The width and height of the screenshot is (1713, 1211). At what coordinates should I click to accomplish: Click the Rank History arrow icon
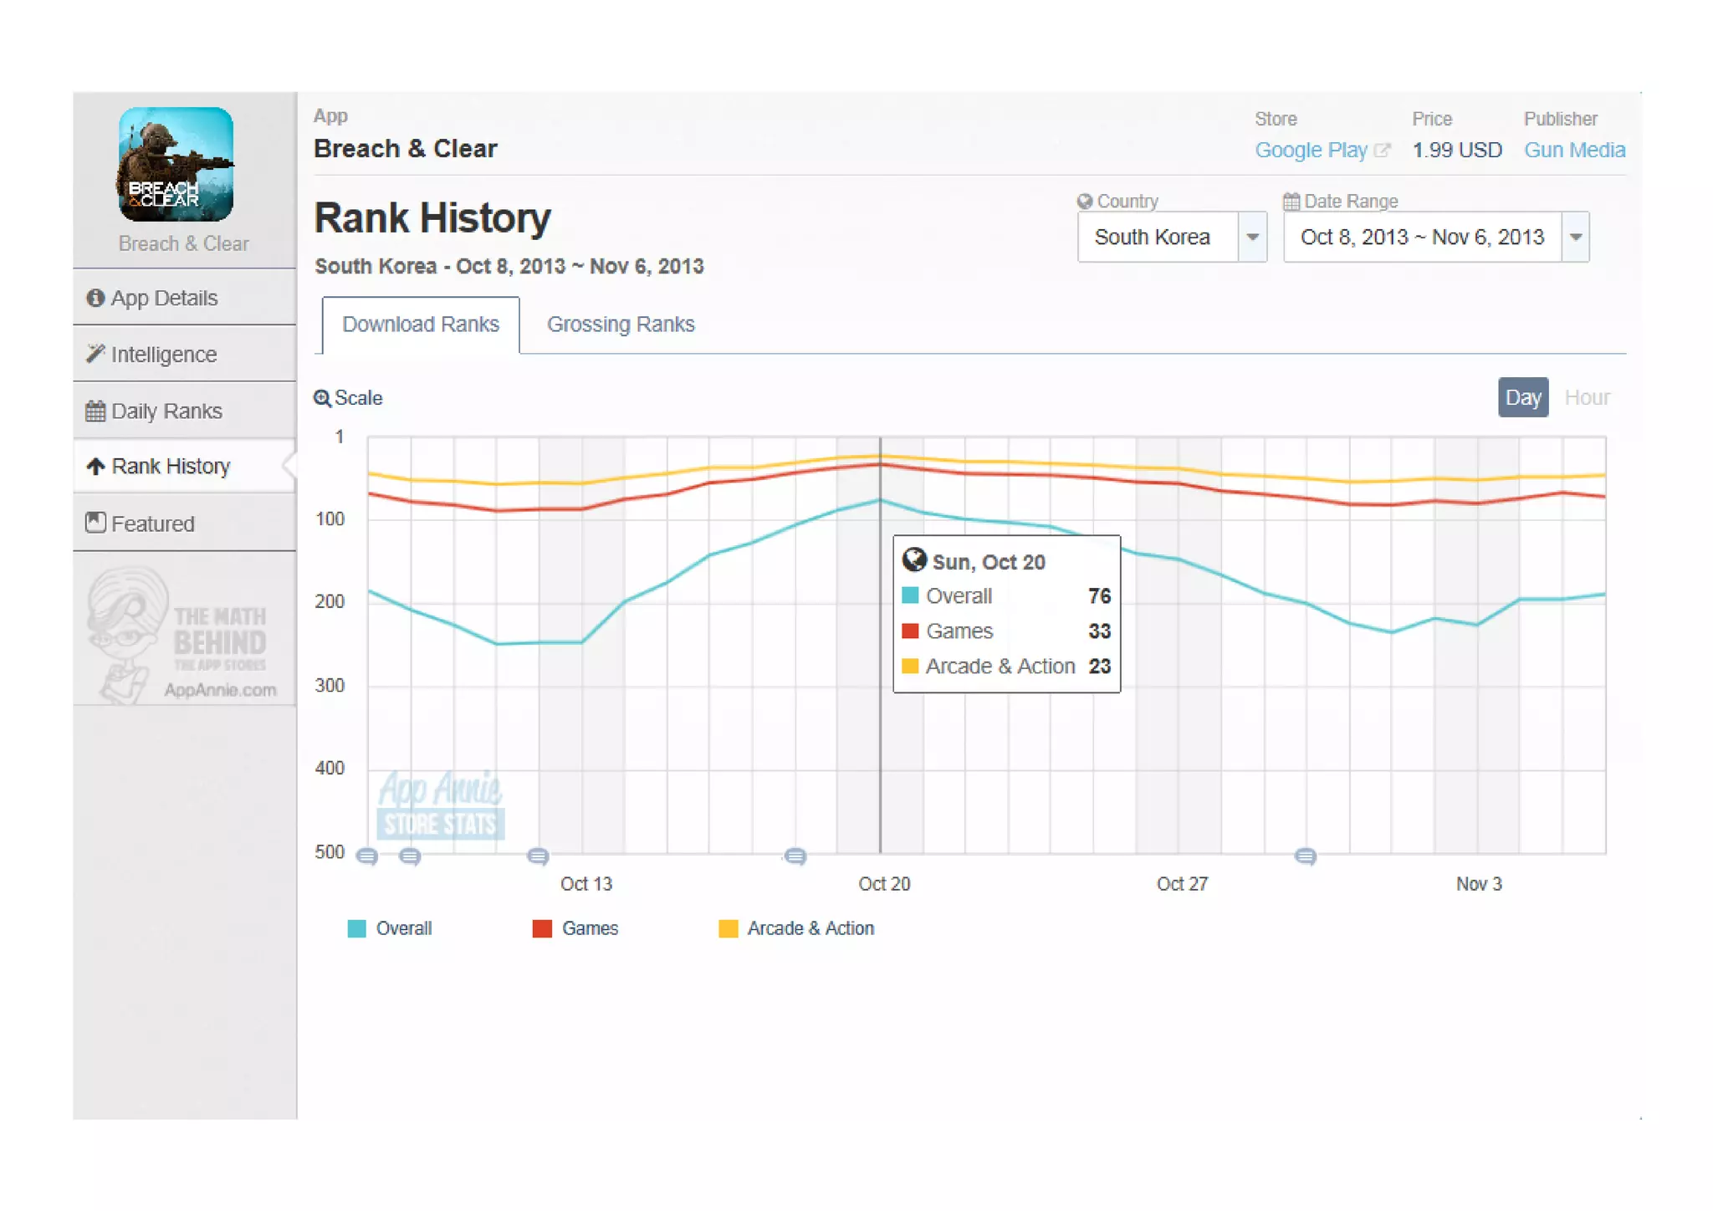(95, 466)
